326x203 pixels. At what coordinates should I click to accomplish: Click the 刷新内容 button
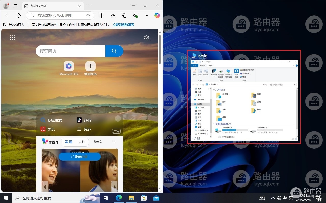(79, 157)
